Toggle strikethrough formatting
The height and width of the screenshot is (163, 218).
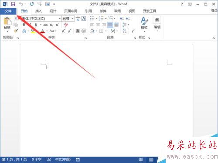(x=45, y=25)
